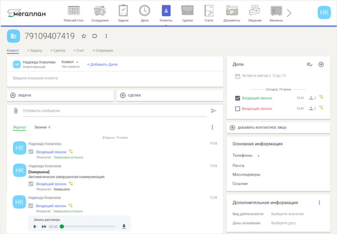337x234 pixels.
Task: Click the tag label icon near title
Action: (95, 36)
